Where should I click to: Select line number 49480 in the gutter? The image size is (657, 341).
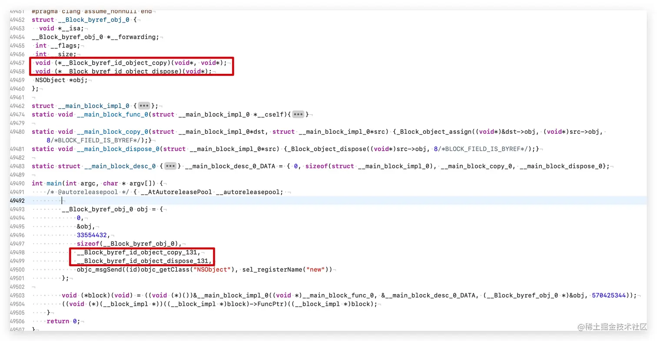[17, 132]
